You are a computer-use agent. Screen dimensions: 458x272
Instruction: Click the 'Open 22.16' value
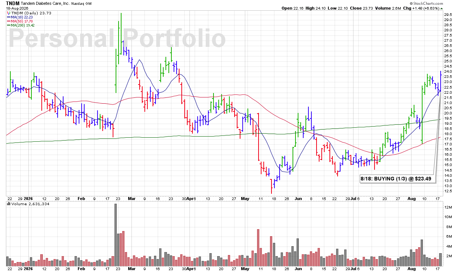pos(293,8)
